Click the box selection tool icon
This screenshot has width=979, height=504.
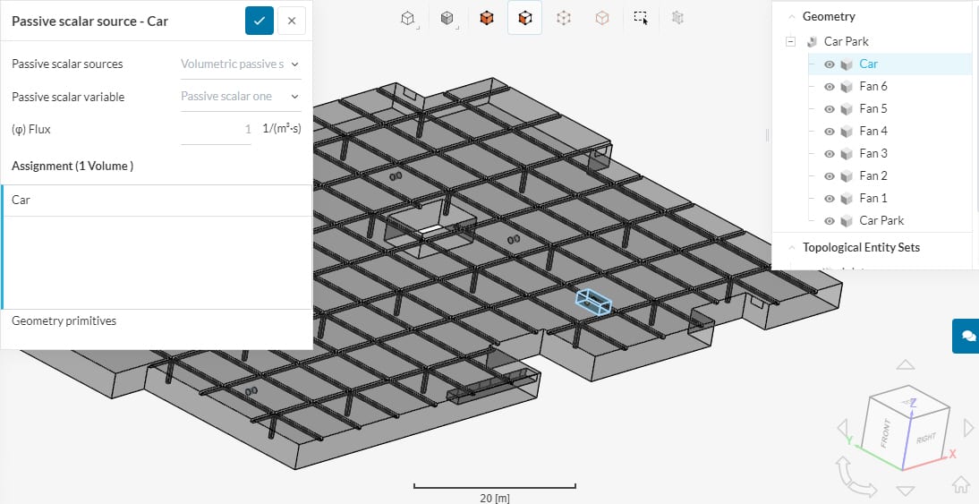[640, 17]
